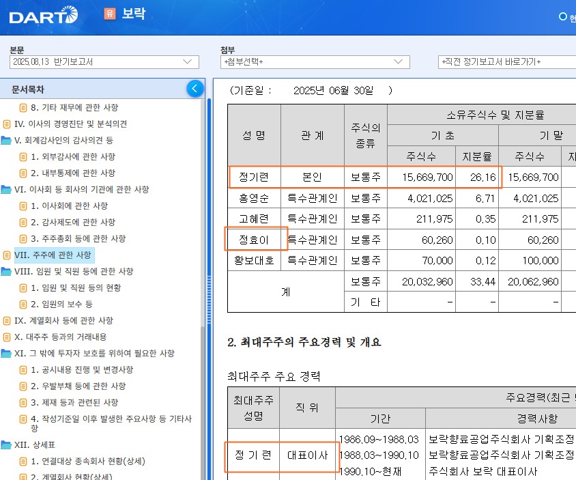Open VII. 주주에 관한 사항 section

53,255
